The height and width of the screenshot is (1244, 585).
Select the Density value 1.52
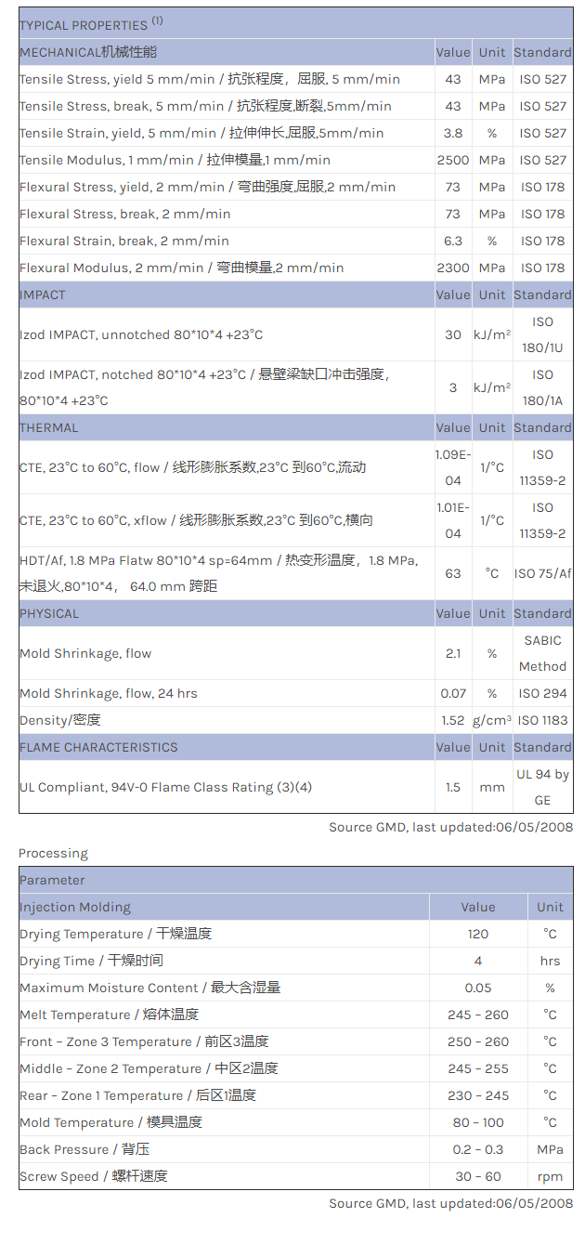(453, 720)
